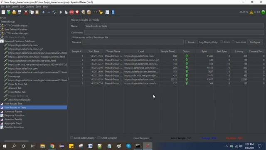Expand all tree nodes with plus icon
This screenshot has height=150, width=266.
click(43, 12)
